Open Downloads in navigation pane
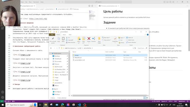 pyautogui.click(x=58, y=59)
